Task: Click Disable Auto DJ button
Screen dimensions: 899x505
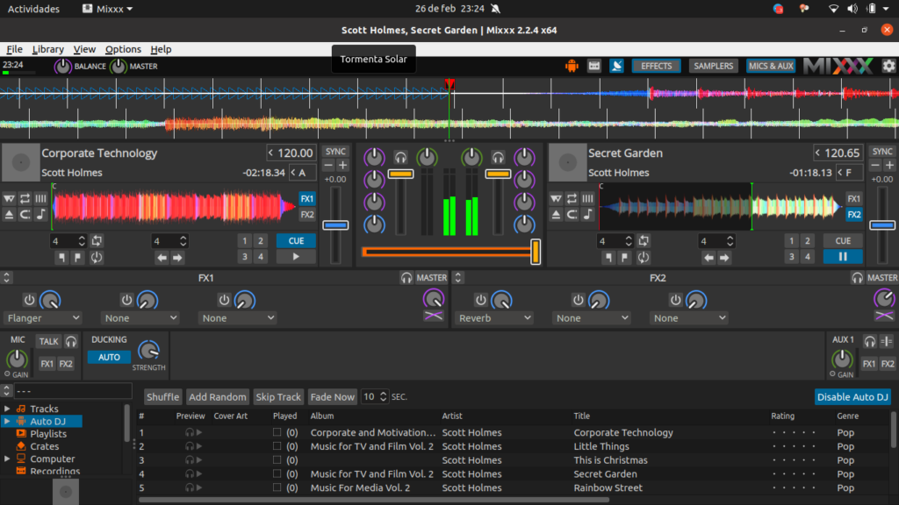Action: [852, 397]
